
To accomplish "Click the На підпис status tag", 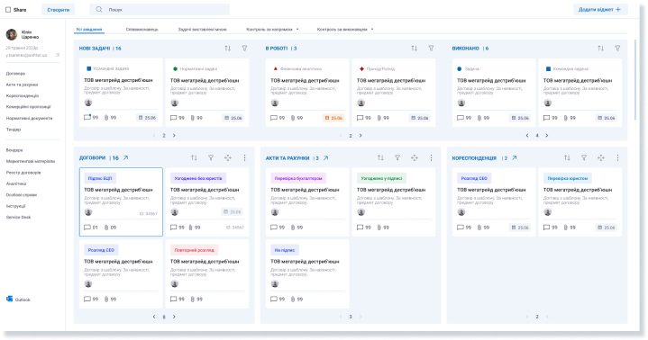I will click(285, 250).
